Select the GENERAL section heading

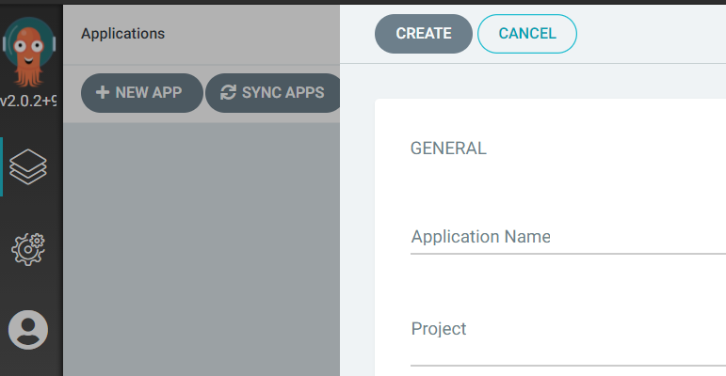448,149
